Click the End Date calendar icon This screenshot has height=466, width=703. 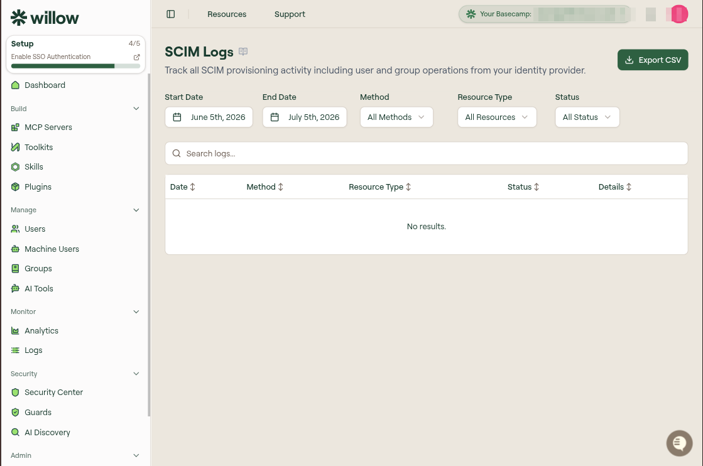click(275, 117)
